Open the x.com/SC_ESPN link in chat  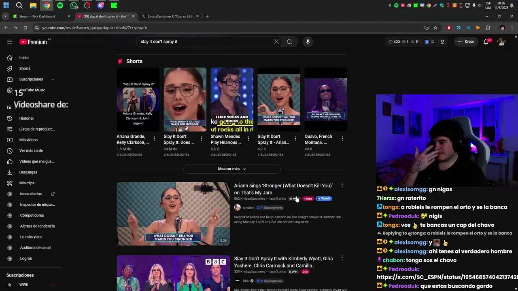pos(447,277)
